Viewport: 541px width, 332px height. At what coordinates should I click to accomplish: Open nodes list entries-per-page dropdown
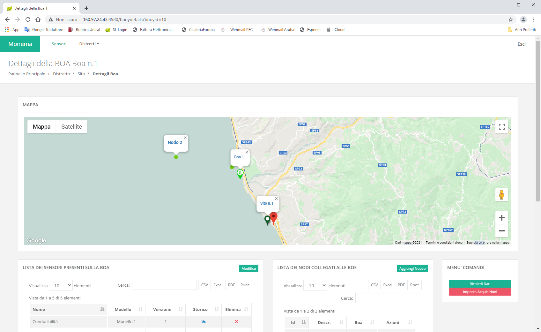pyautogui.click(x=315, y=285)
